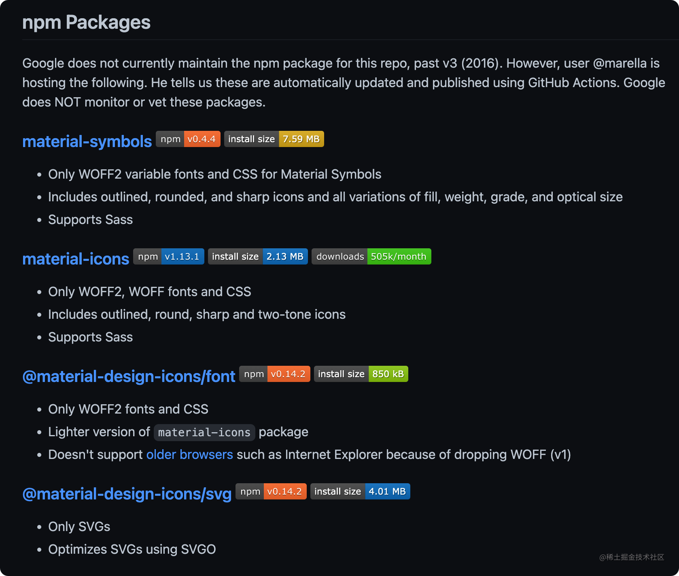Click the Only WOFF2 fonts and CSS bullet
679x576 pixels.
[128, 409]
